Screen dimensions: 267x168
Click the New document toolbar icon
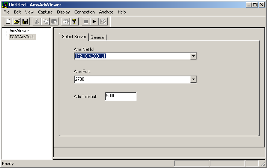coord(8,21)
